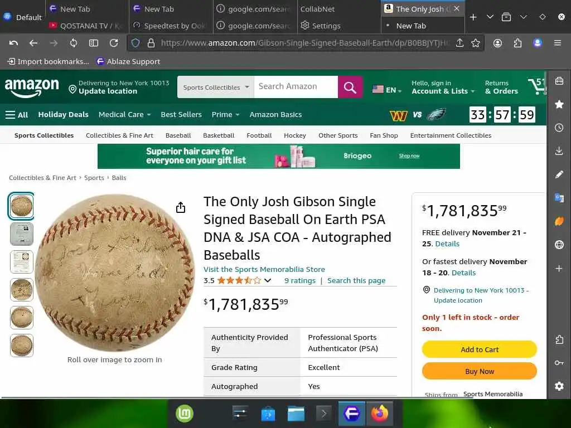Click Search this page link

click(356, 281)
